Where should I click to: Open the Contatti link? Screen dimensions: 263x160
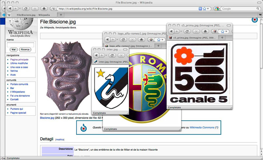click(x=14, y=99)
